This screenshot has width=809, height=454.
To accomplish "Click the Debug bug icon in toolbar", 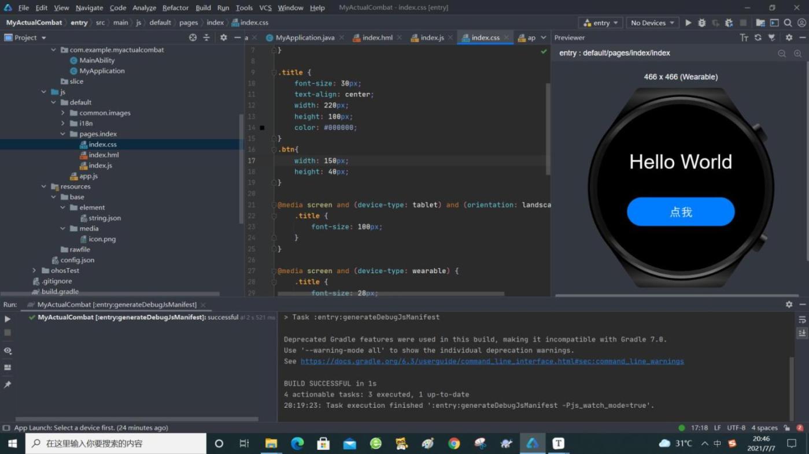I will click(701, 23).
